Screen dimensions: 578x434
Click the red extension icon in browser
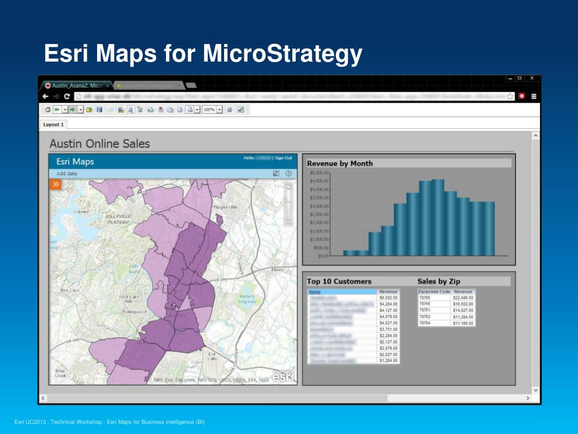pyautogui.click(x=522, y=96)
